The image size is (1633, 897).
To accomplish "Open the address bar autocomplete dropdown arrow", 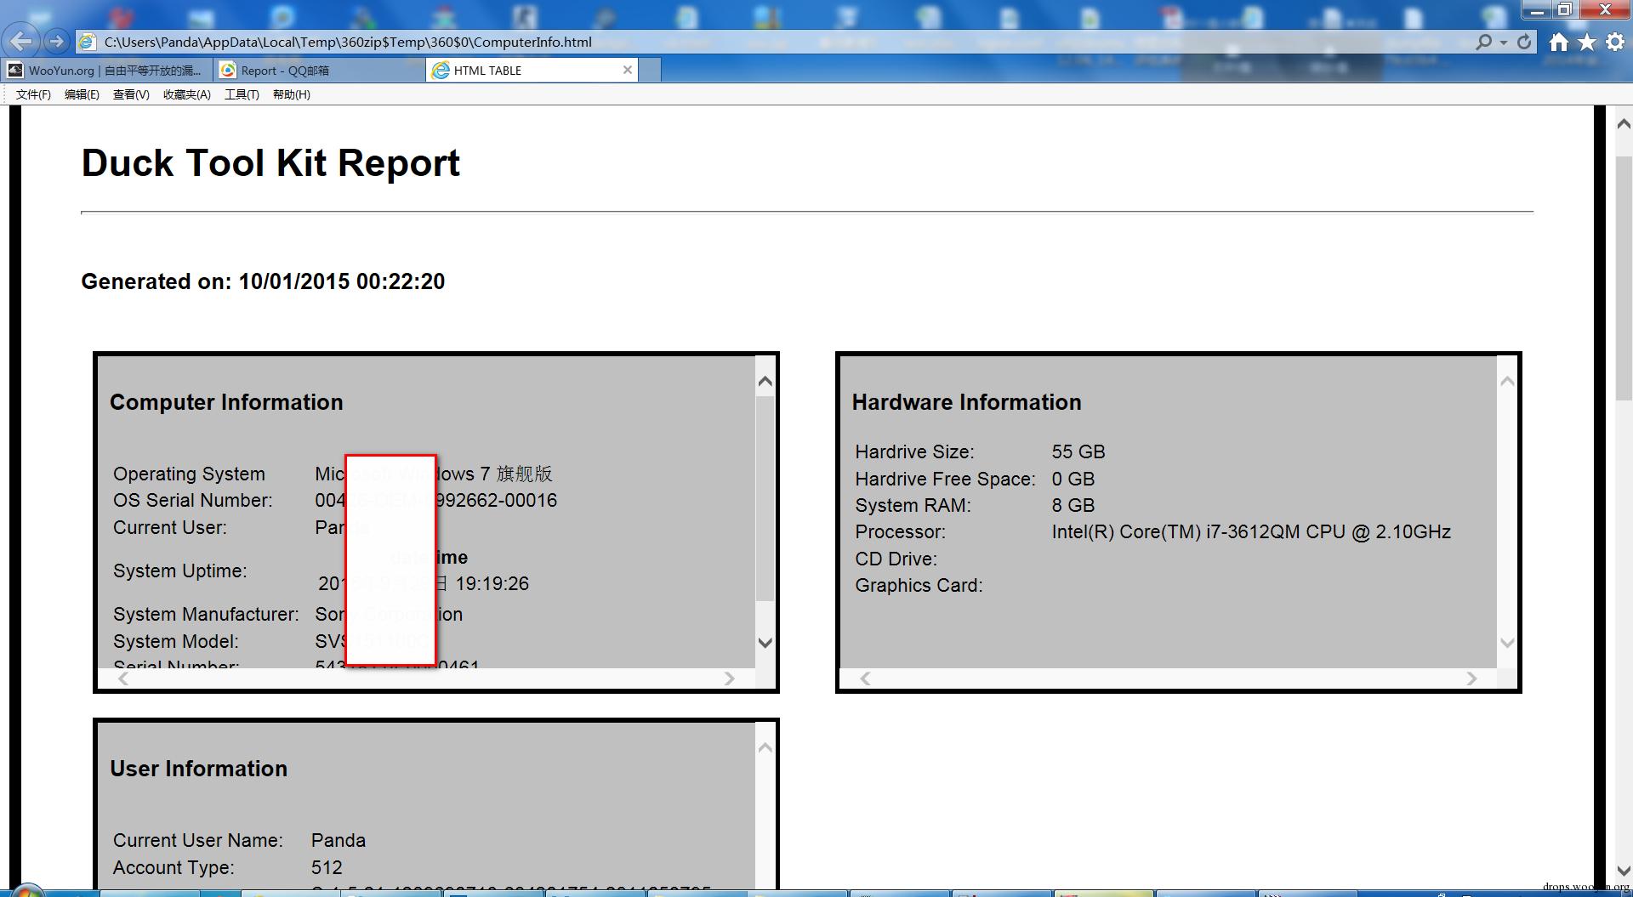I will (x=1504, y=42).
